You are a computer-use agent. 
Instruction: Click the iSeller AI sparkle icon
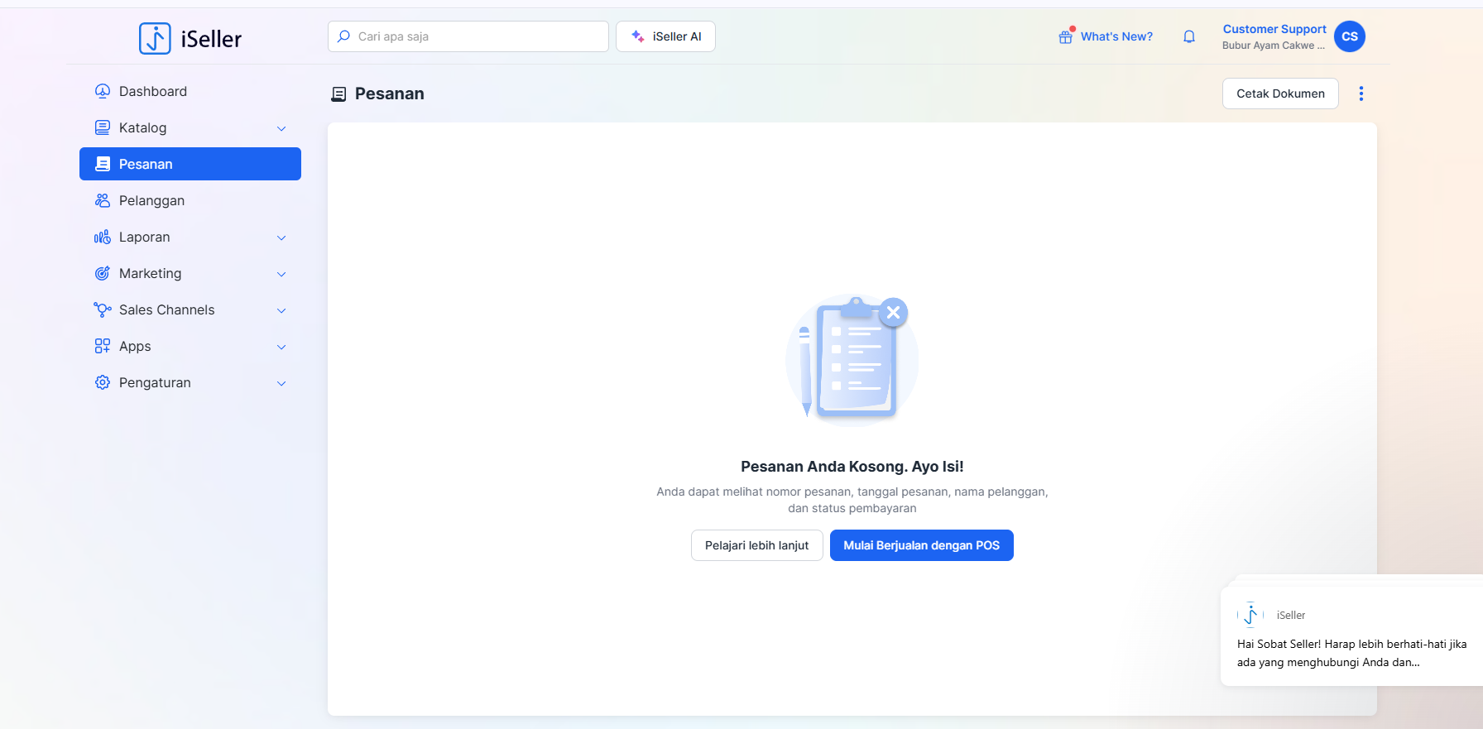click(x=638, y=36)
